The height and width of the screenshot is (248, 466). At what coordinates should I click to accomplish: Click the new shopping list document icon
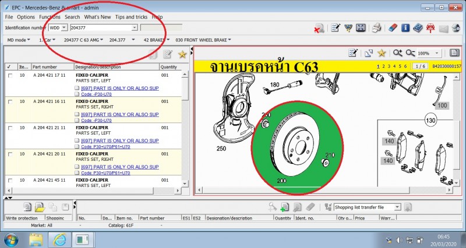coord(27,207)
